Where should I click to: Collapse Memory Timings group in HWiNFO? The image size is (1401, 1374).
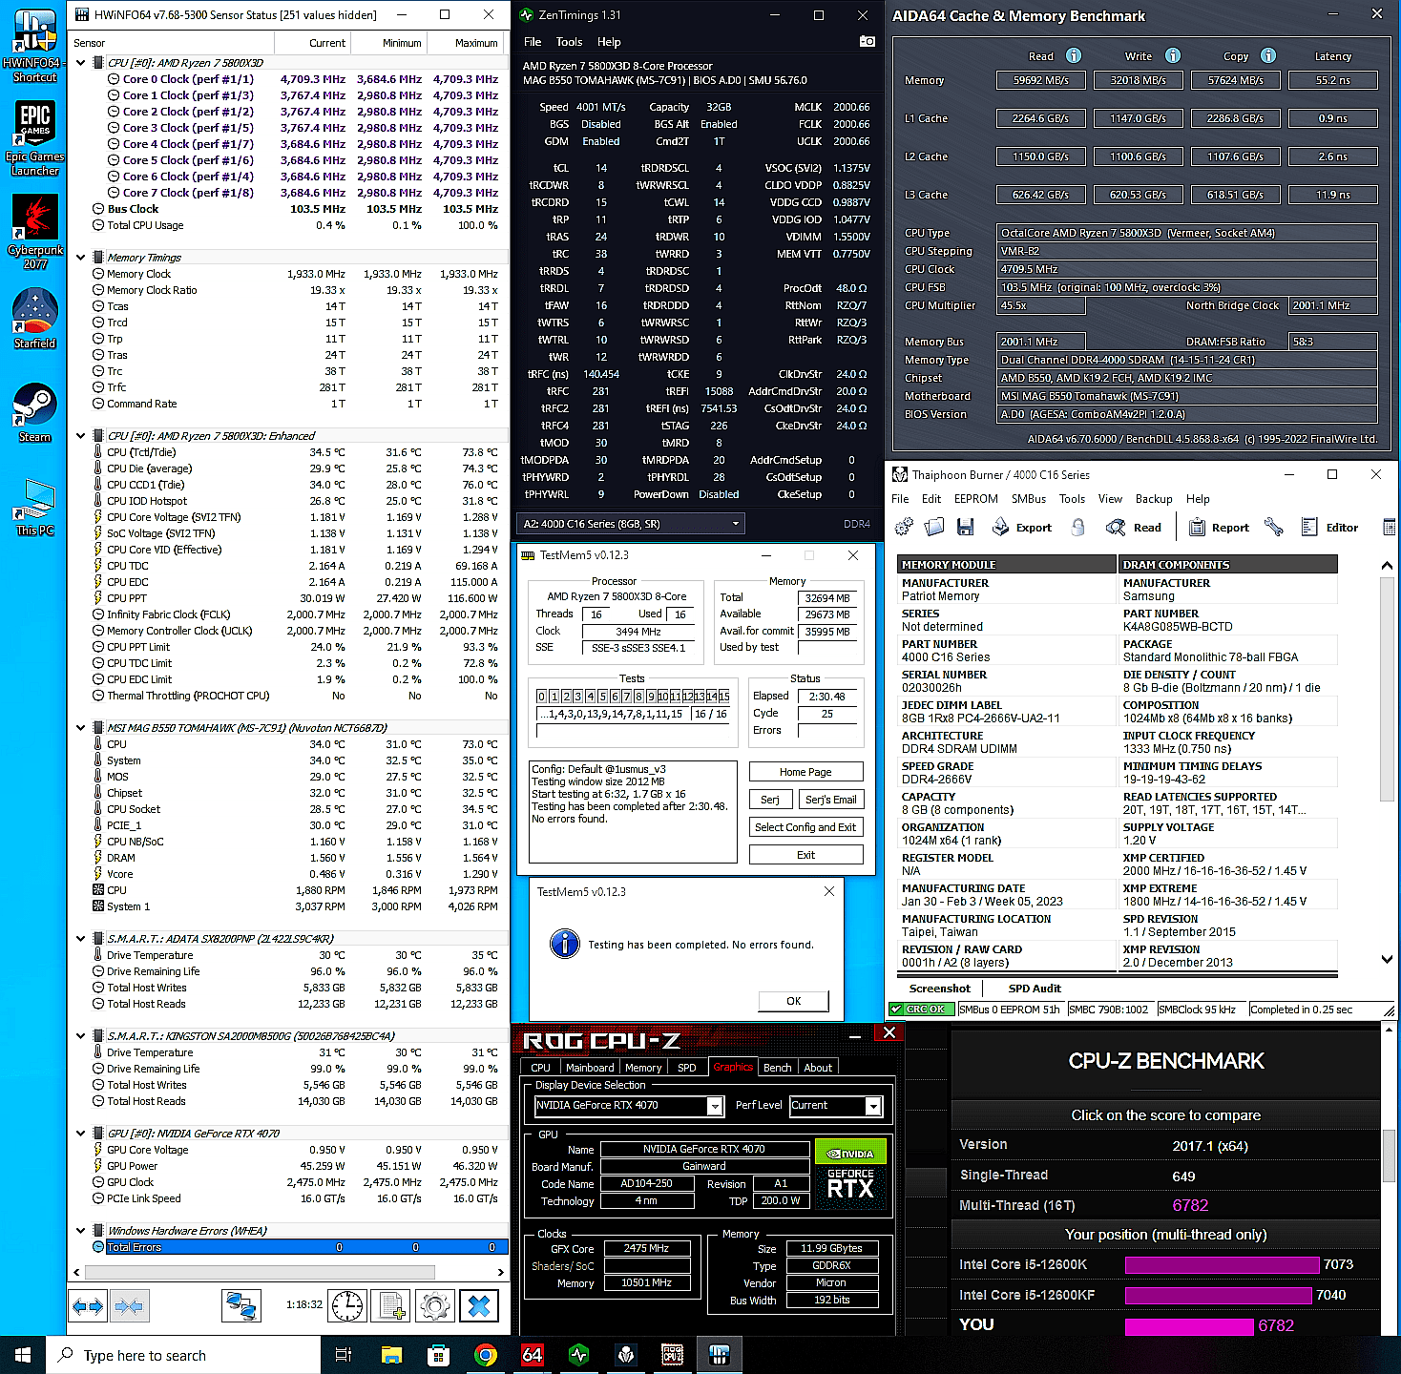[81, 258]
